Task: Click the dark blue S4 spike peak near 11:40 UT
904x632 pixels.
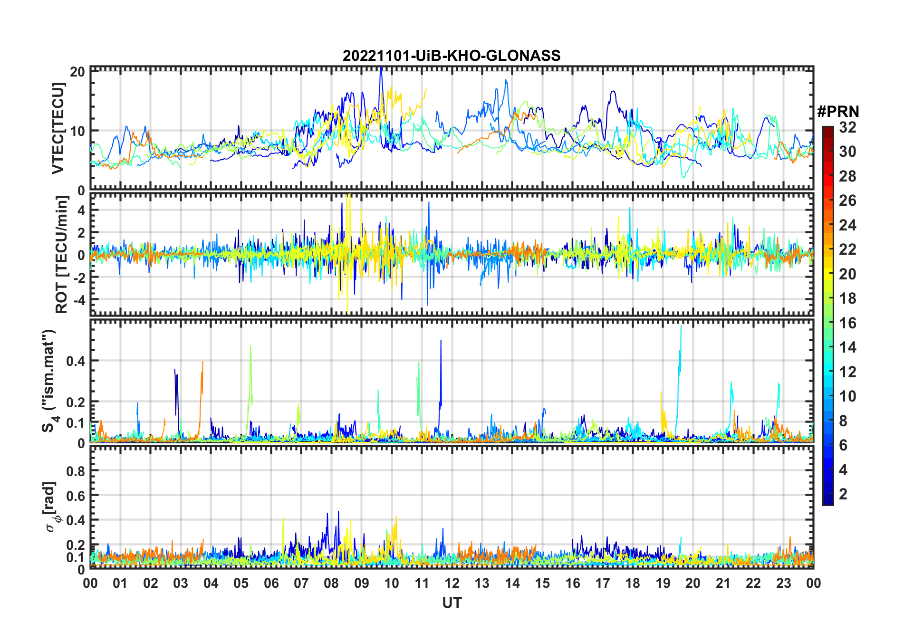Action: (441, 341)
